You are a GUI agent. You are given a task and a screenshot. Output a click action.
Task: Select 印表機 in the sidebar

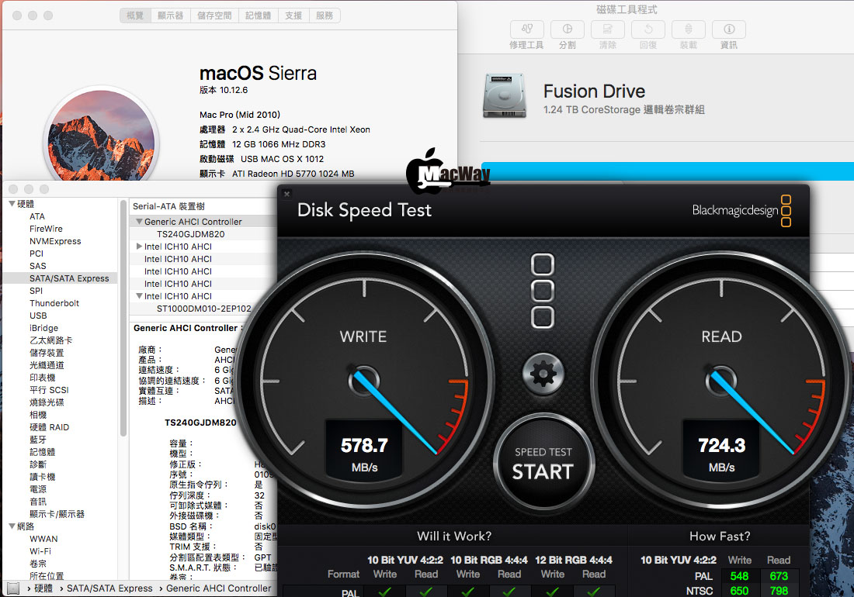(42, 378)
